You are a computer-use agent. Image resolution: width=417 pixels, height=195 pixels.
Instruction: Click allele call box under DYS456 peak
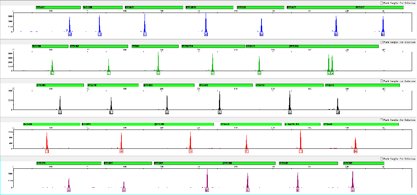click(47, 151)
